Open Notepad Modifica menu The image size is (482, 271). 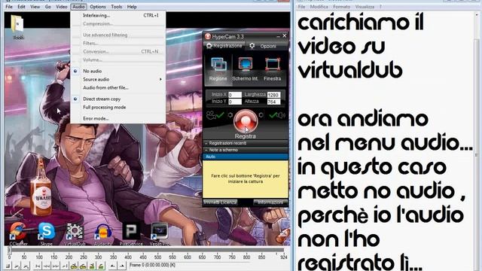[x=319, y=7]
